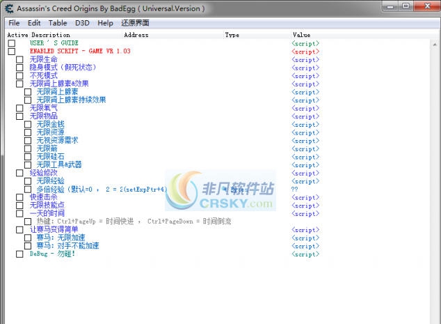Maximize the Cheat Engine window
441x324 pixels.
tap(406, 6)
